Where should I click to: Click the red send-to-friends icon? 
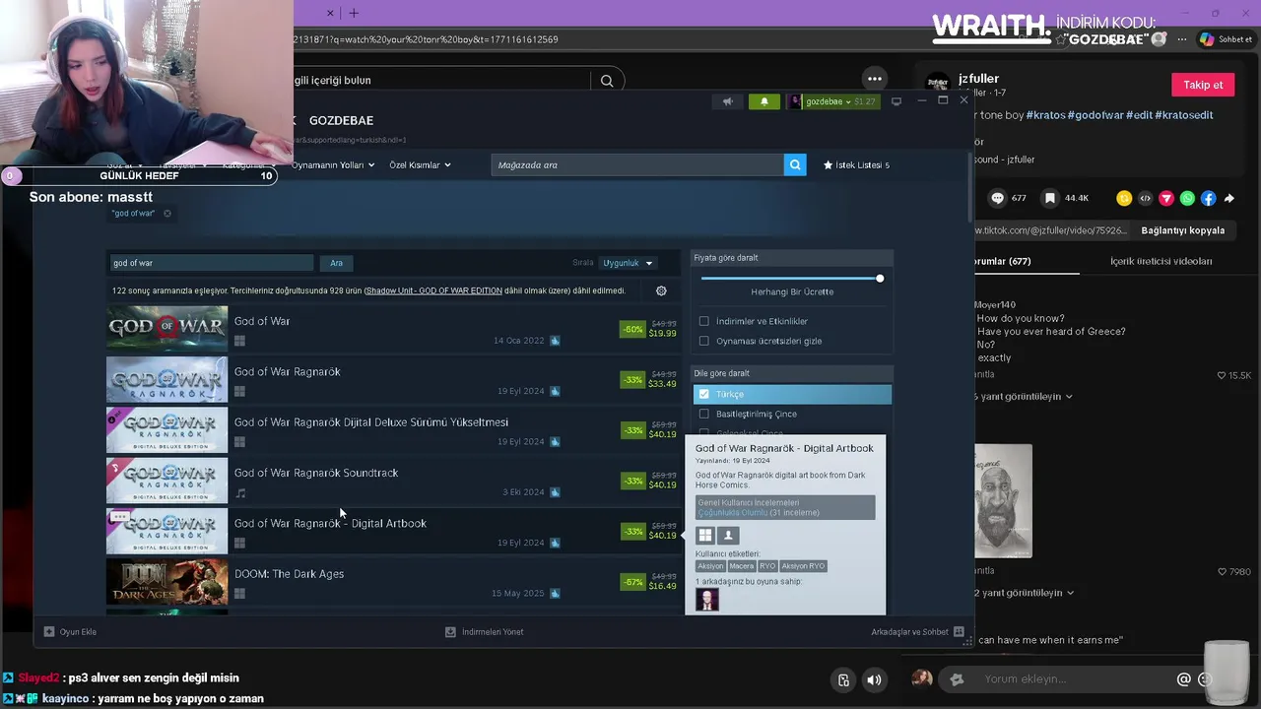click(x=1166, y=198)
